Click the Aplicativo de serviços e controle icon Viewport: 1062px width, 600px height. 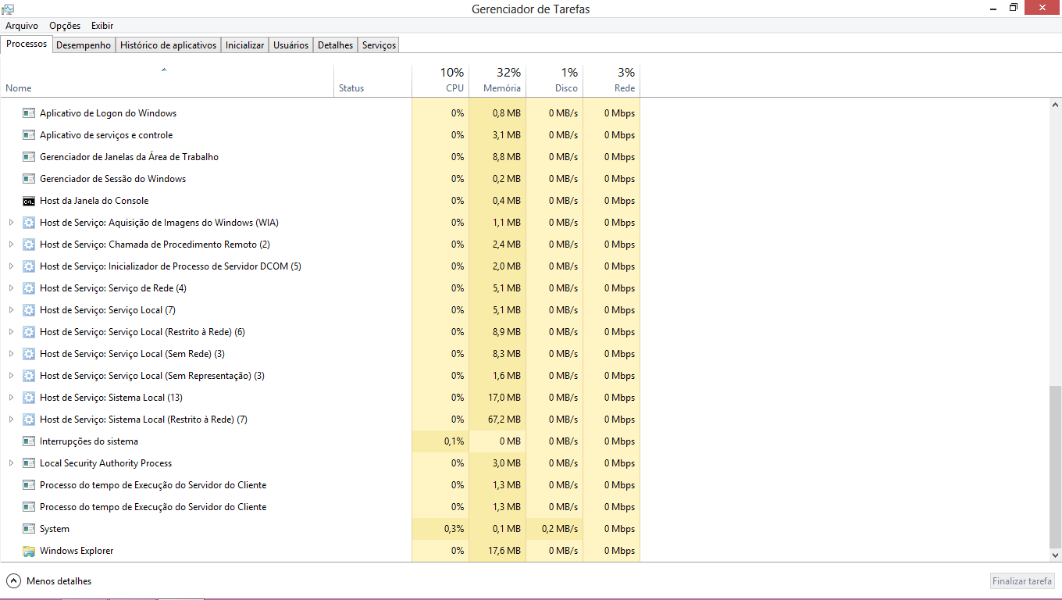[29, 135]
